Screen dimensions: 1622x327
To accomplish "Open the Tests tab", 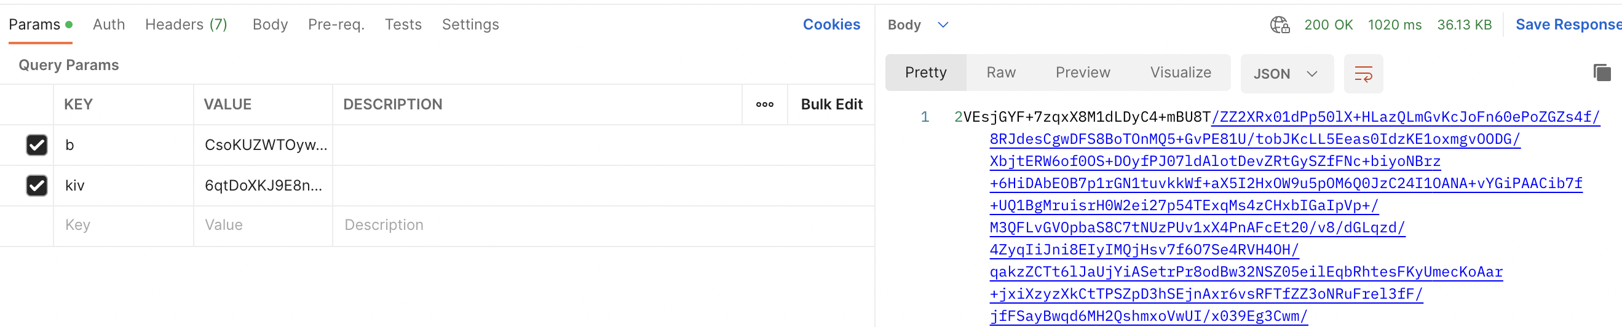I will (x=403, y=25).
